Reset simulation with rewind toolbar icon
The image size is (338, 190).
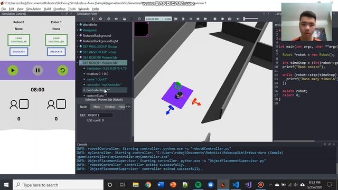pyautogui.click(x=176, y=19)
